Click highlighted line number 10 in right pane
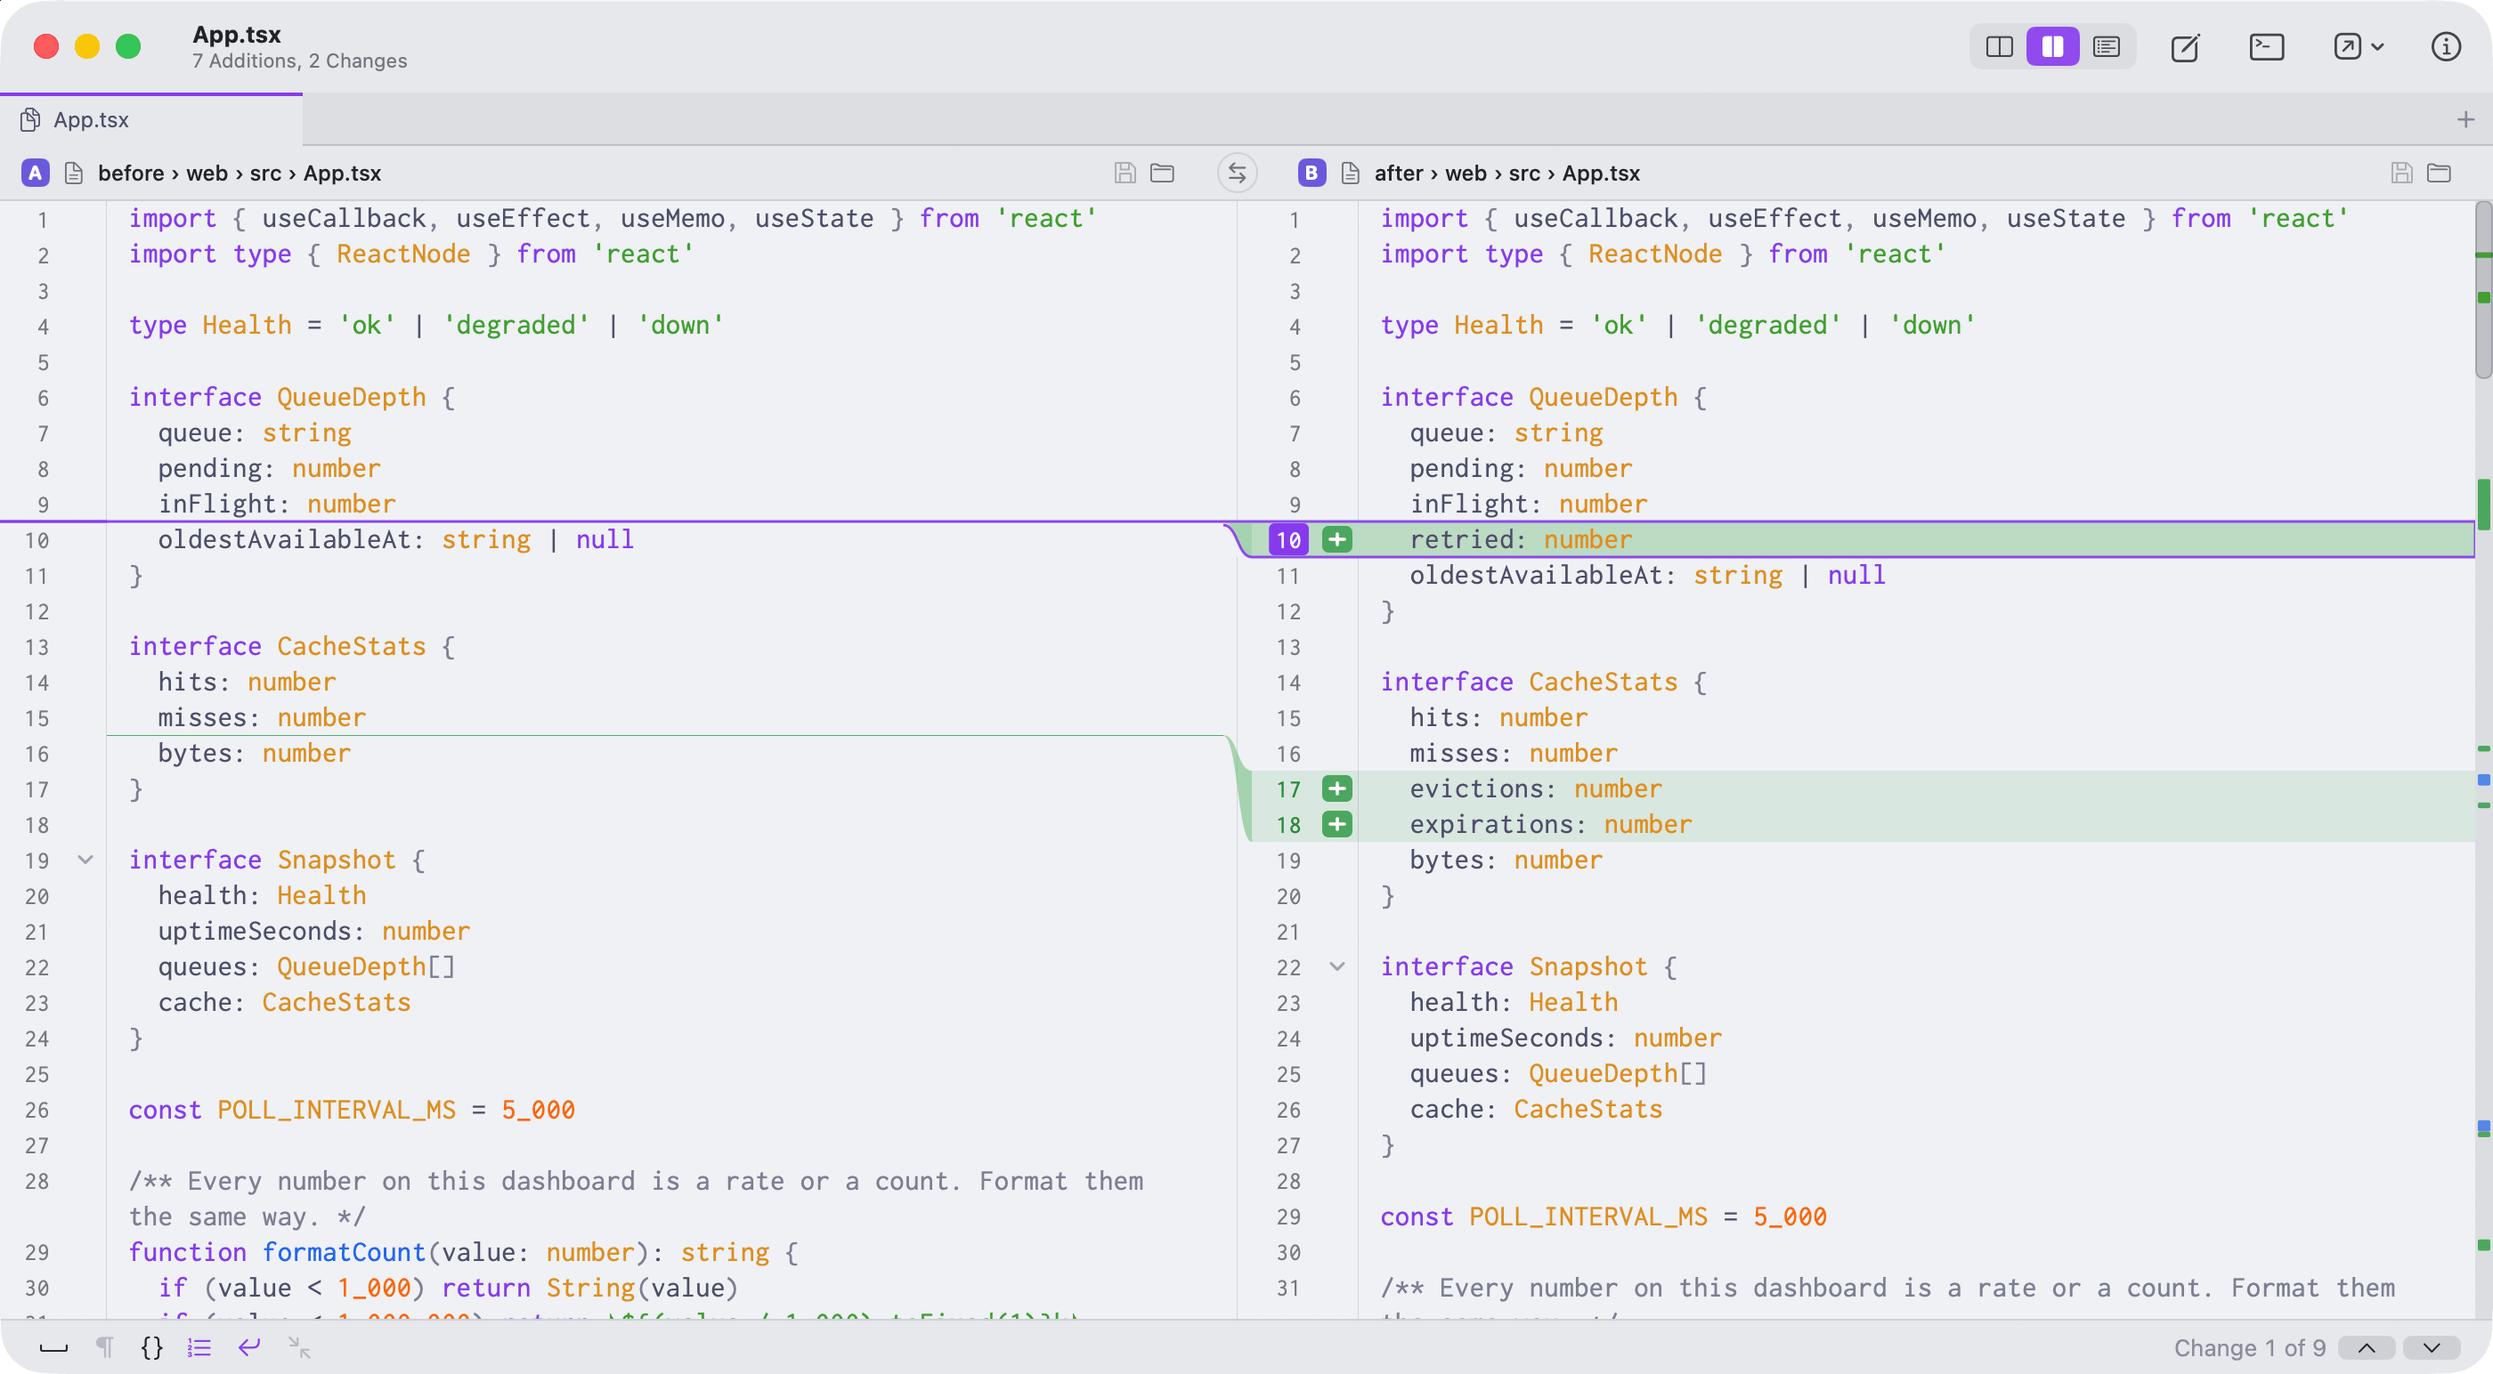The image size is (2493, 1374). [1288, 540]
